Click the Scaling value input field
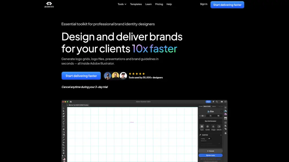Screen dimensions: 289x162 pyautogui.click(x=209, y=139)
